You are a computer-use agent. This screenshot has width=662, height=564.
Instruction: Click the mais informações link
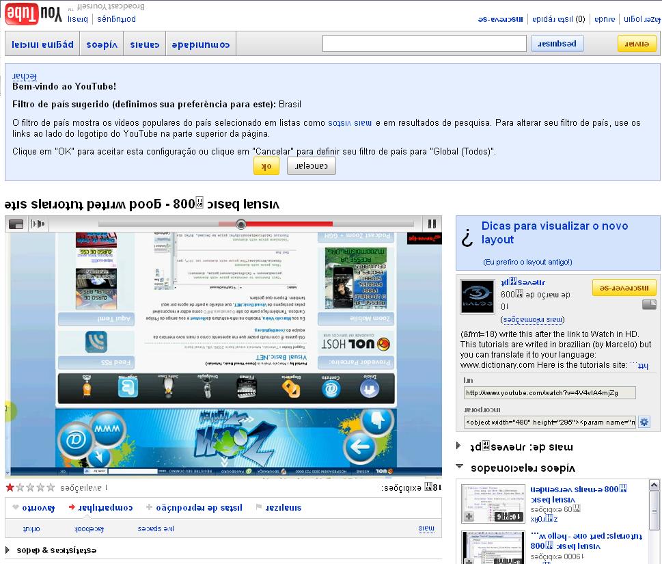click(532, 319)
